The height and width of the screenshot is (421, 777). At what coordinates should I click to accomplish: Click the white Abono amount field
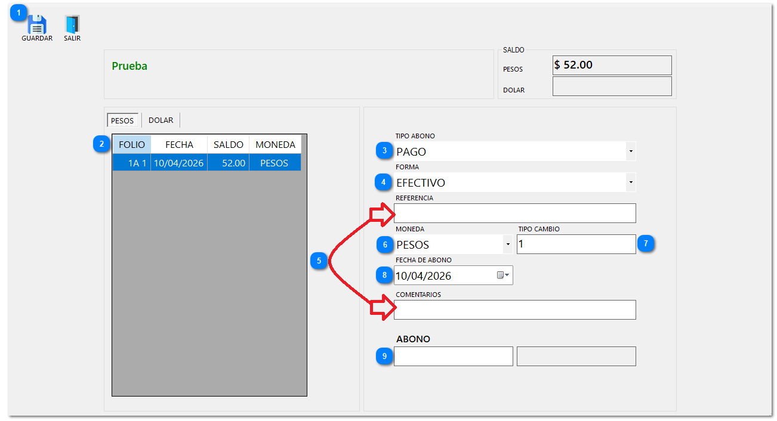tap(454, 356)
